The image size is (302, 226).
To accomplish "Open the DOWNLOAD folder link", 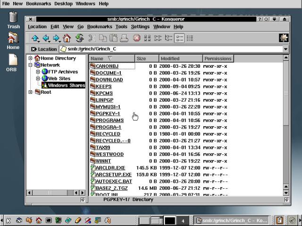I will coord(109,80).
